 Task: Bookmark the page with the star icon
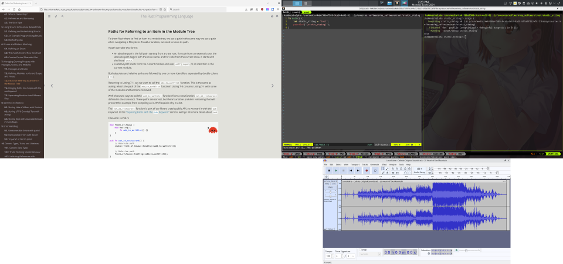[x=164, y=9]
